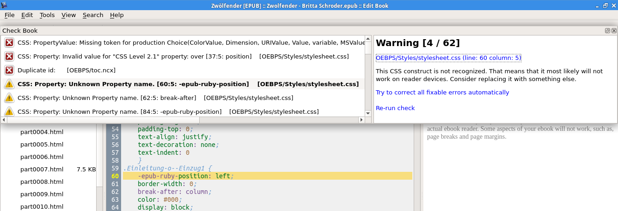Click the error list scroll-up arrow
618x211 pixels.
pyautogui.click(x=368, y=39)
